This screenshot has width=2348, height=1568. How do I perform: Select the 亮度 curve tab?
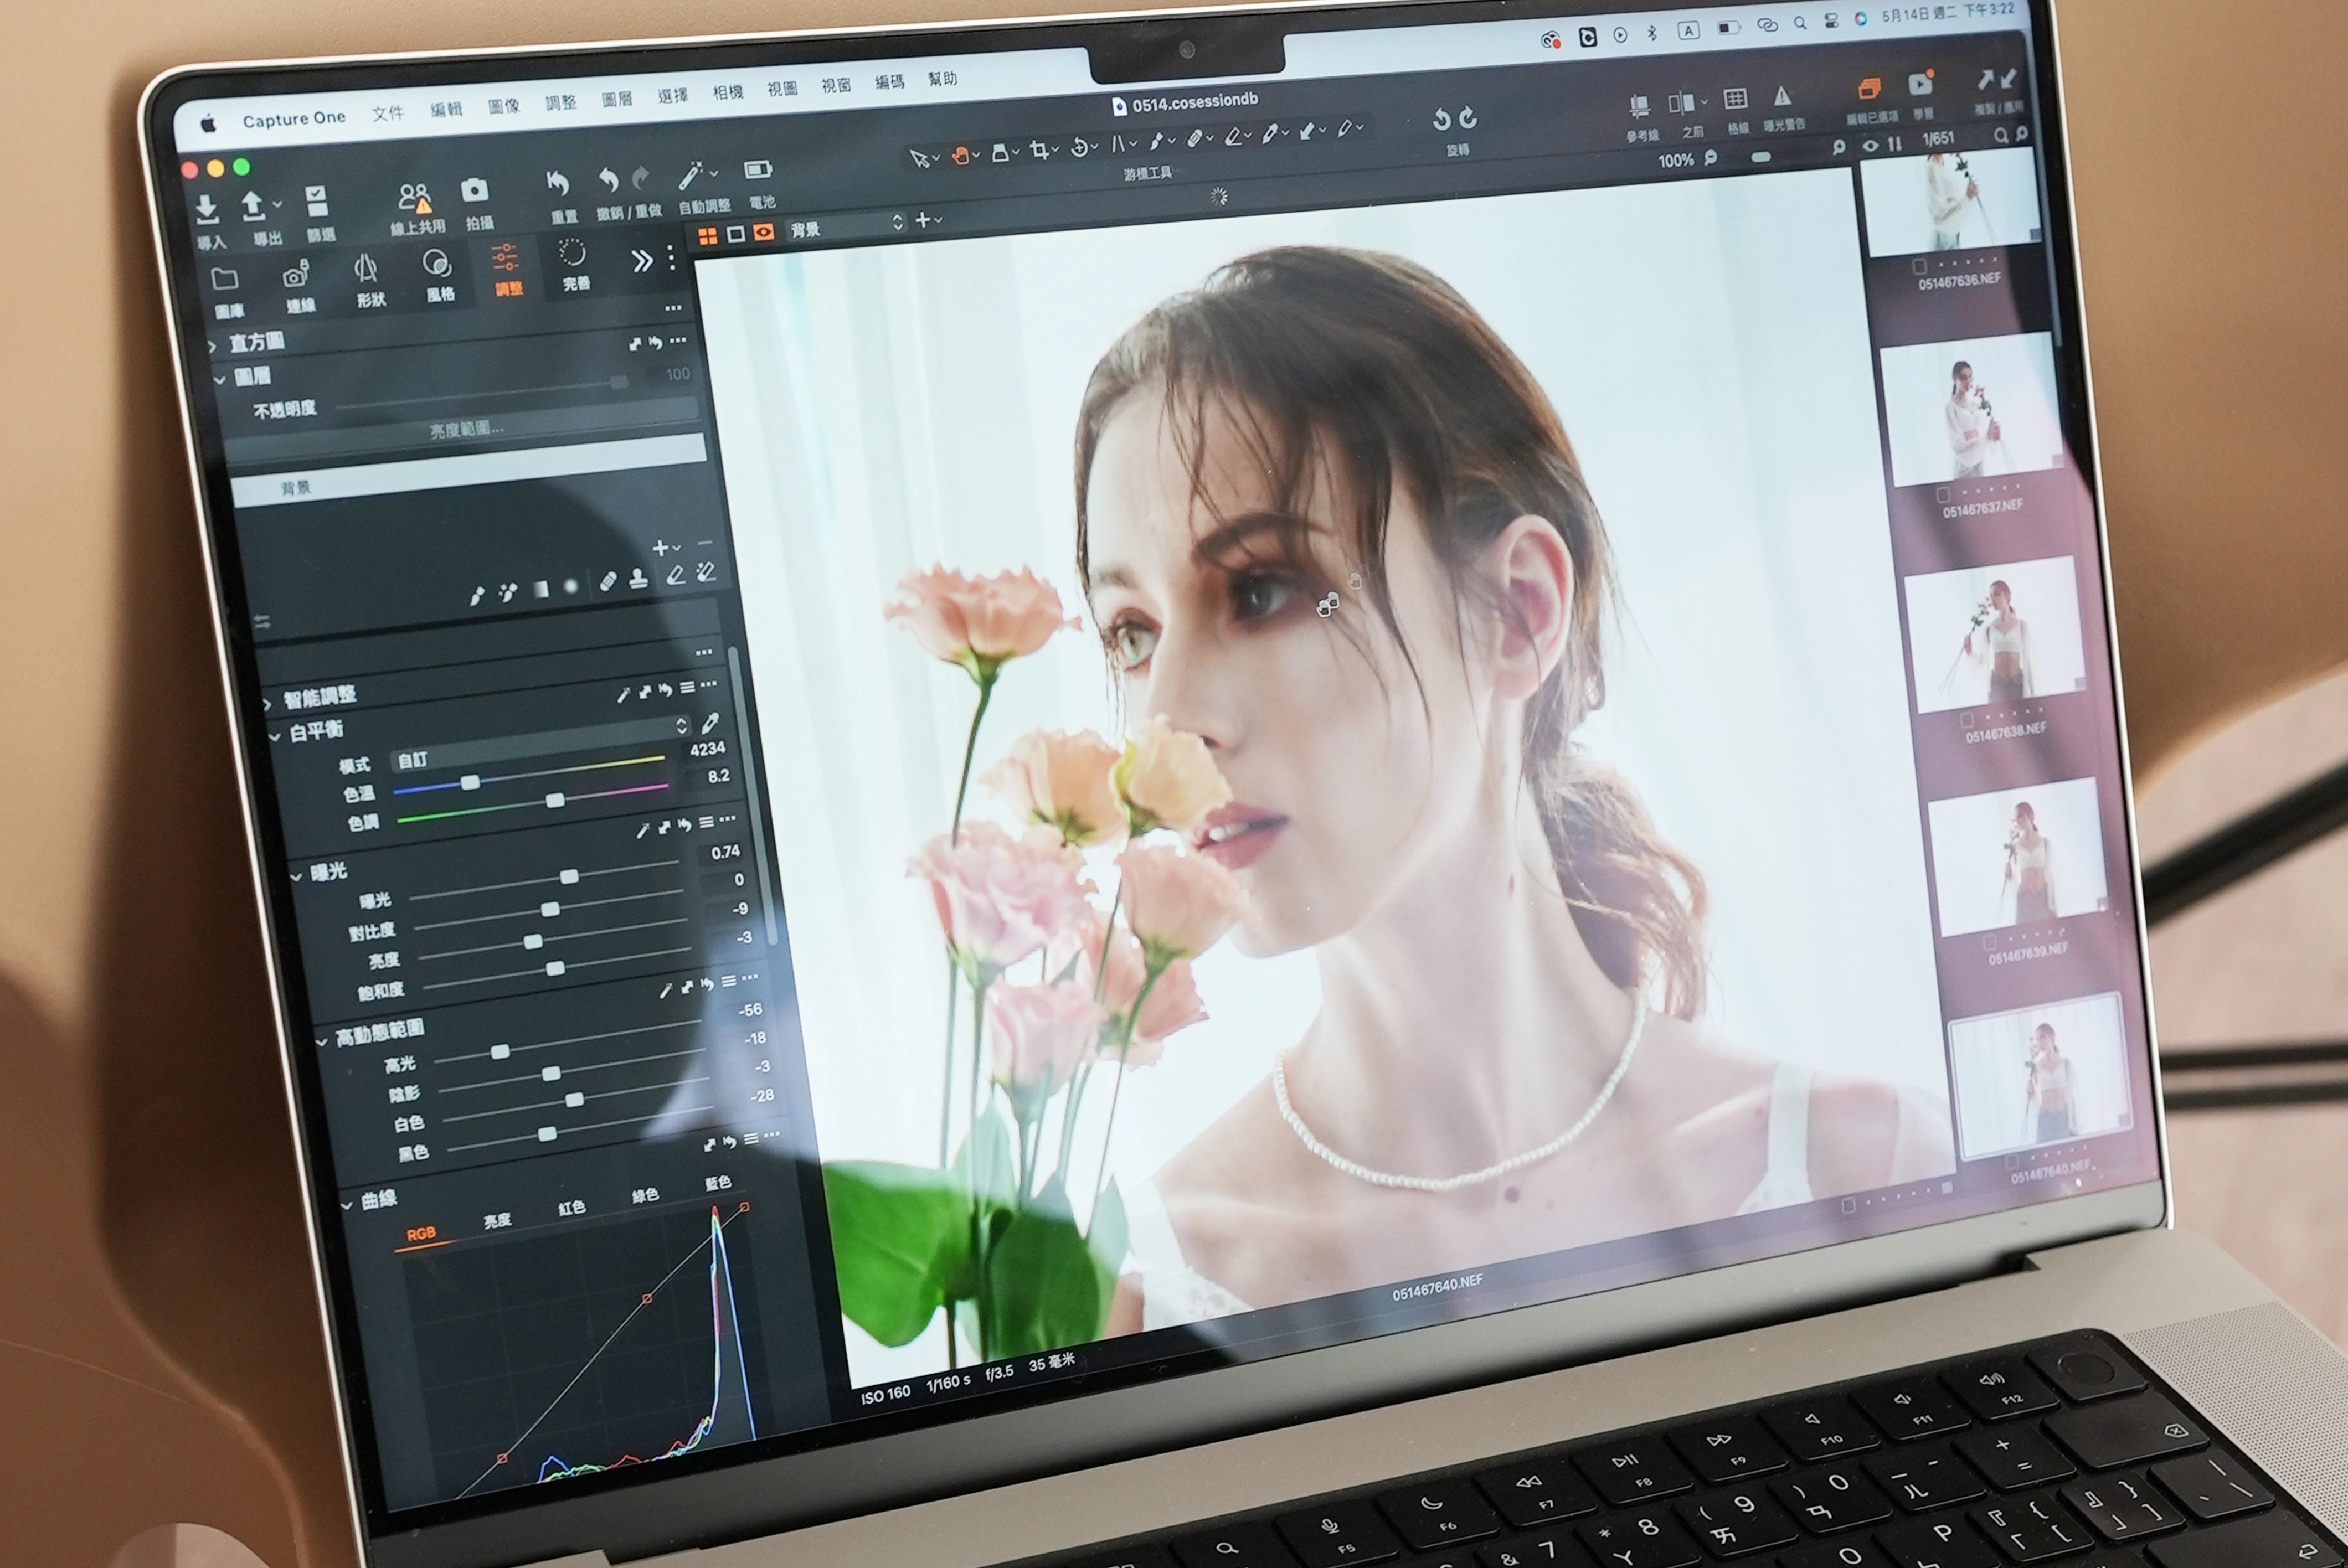click(497, 1219)
